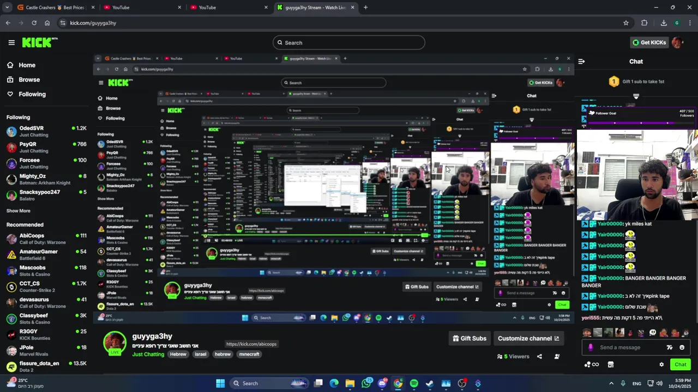Switch to the Castle Crashers browser tab
The height and width of the screenshot is (392, 698).
pos(56,8)
